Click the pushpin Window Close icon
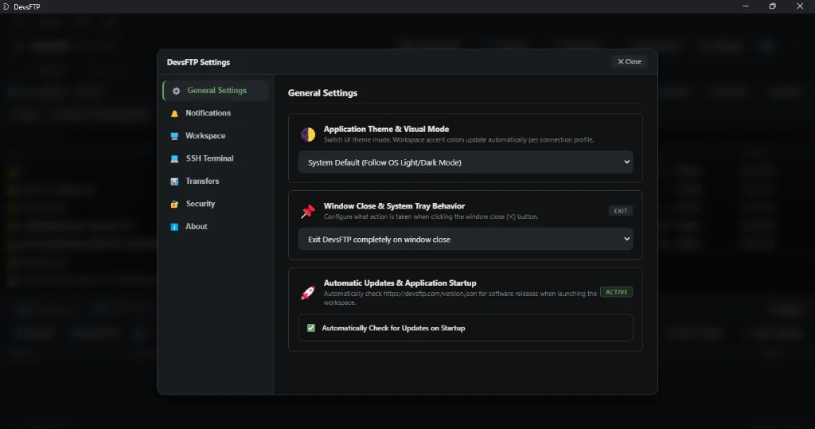Viewport: 815px width, 429px height. click(x=308, y=211)
